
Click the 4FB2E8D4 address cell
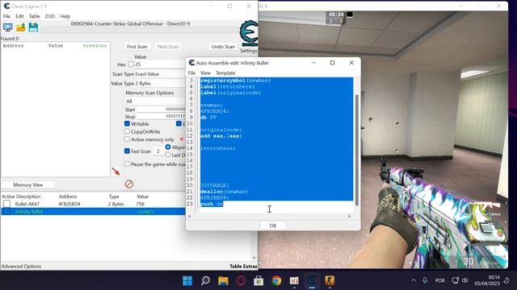[x=69, y=204]
